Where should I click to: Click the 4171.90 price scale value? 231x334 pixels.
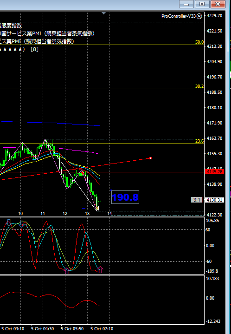[214, 123]
